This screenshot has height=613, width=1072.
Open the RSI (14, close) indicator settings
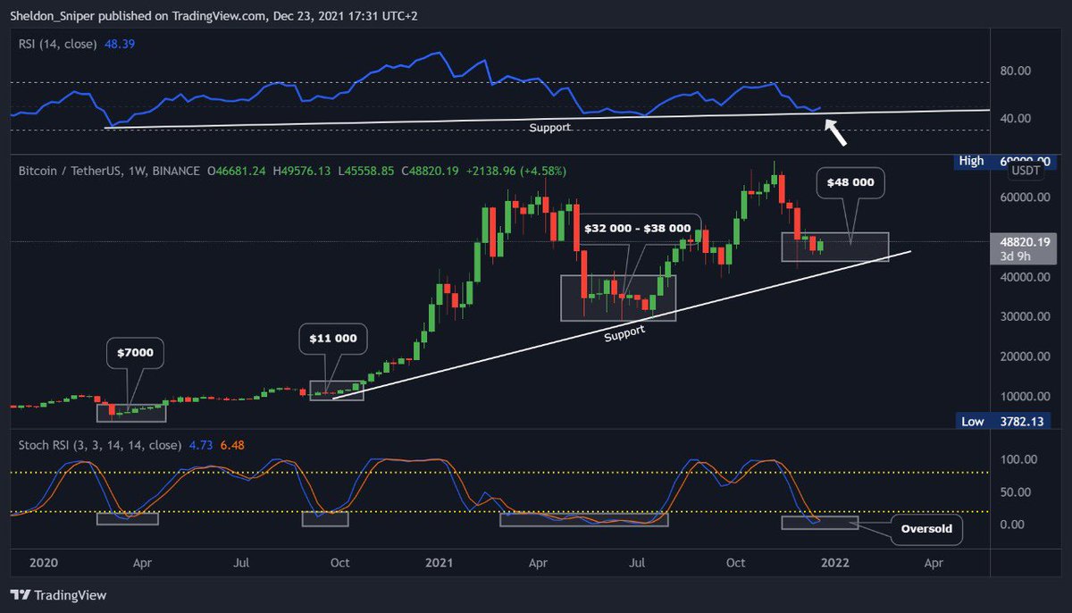tap(58, 43)
